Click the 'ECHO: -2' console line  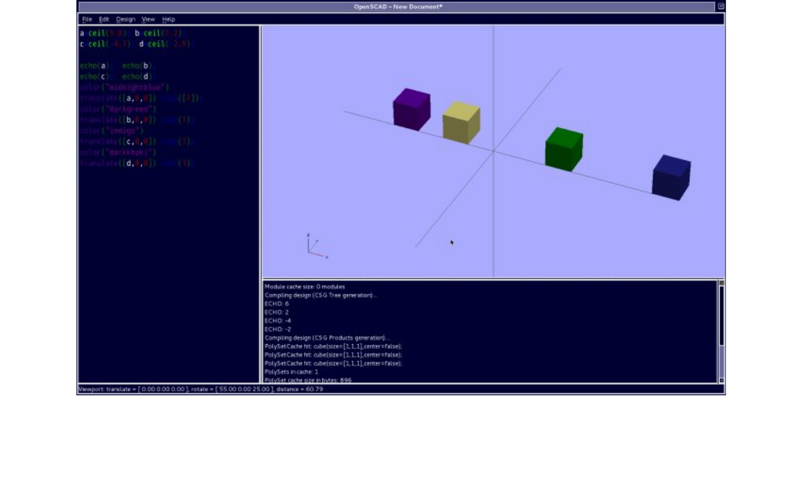[278, 329]
